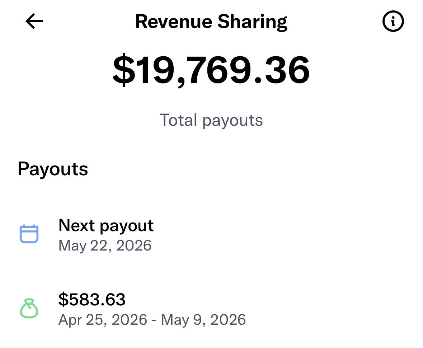423x348 pixels.
Task: Tap the Total payouts label
Action: (211, 120)
